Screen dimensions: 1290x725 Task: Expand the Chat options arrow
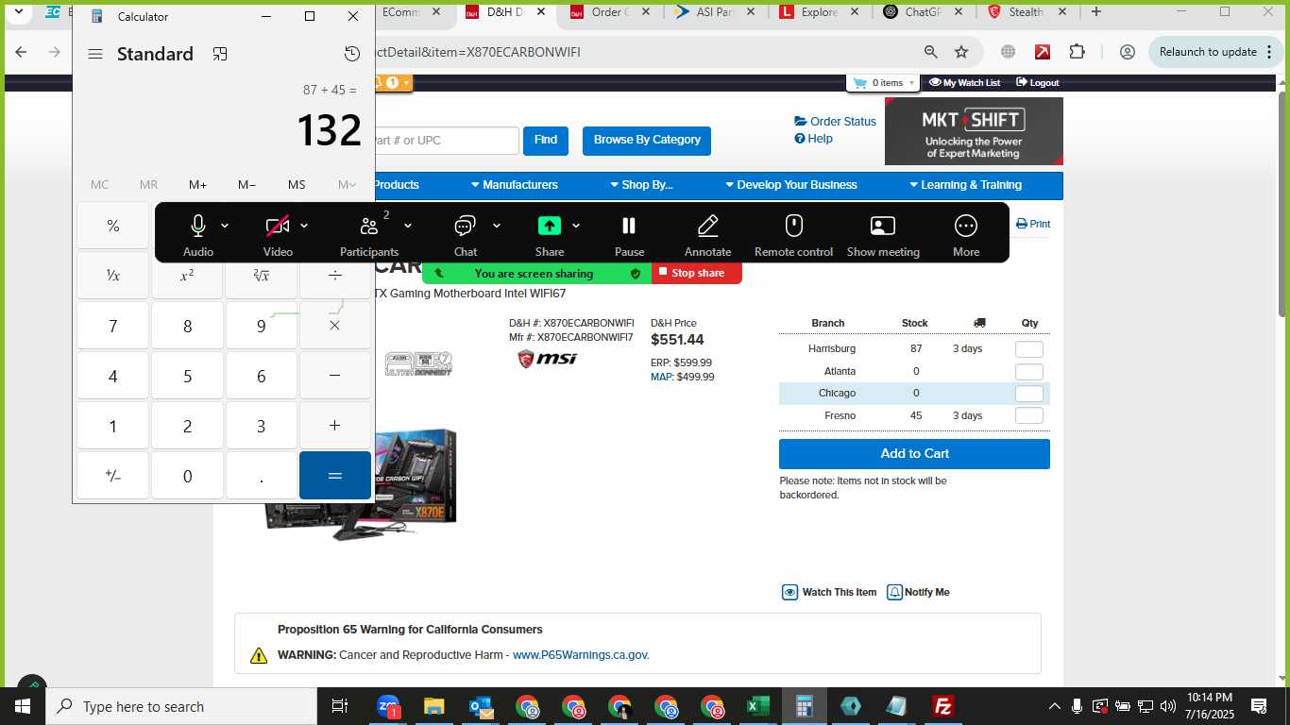[497, 226]
